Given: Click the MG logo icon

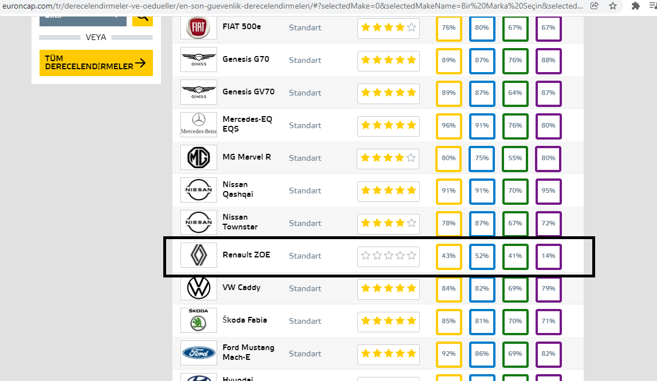Looking at the screenshot, I should [x=199, y=157].
